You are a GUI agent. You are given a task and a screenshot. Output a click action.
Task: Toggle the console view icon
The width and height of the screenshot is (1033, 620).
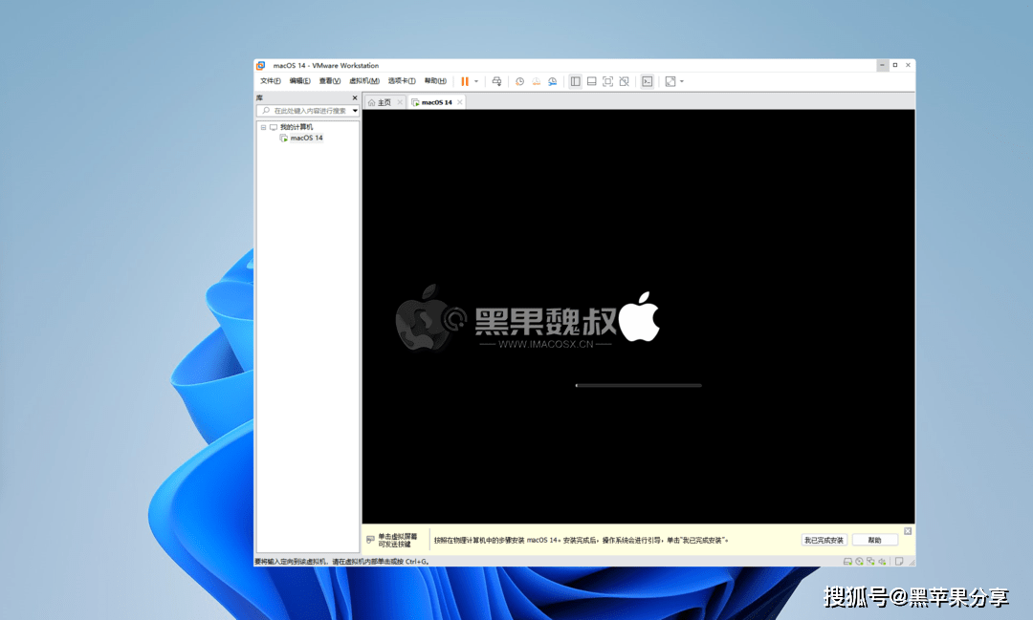(x=648, y=81)
